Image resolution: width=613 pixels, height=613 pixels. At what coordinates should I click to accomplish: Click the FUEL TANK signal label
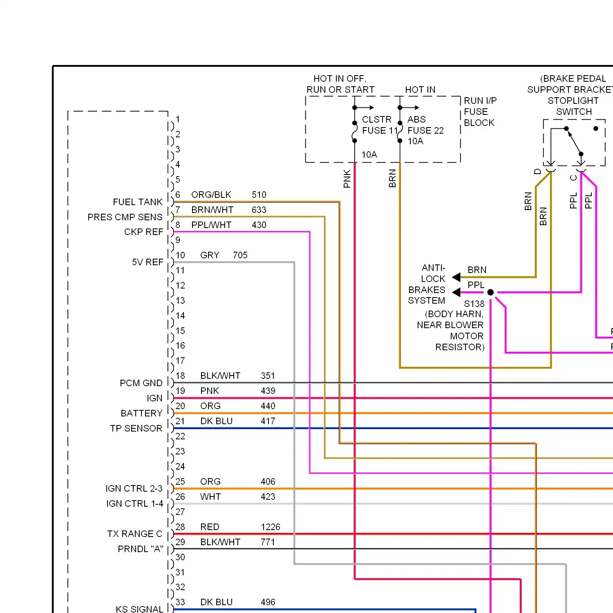pos(138,202)
